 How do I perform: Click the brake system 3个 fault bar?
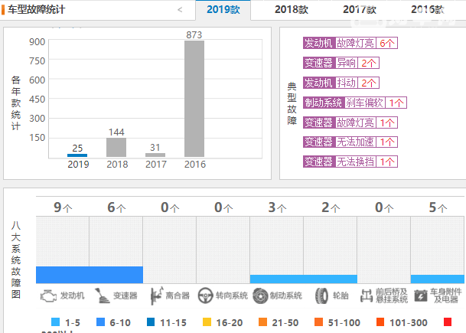[277, 279]
